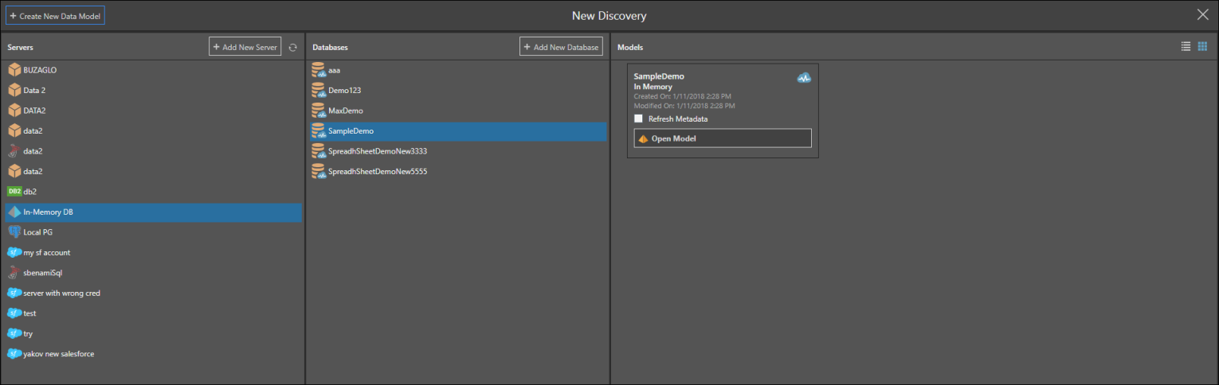Pick the yakov new salesforce server
The image size is (1219, 385).
[x=58, y=354]
